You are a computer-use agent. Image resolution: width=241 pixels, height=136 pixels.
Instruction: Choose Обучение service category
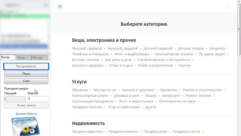coord(80,90)
